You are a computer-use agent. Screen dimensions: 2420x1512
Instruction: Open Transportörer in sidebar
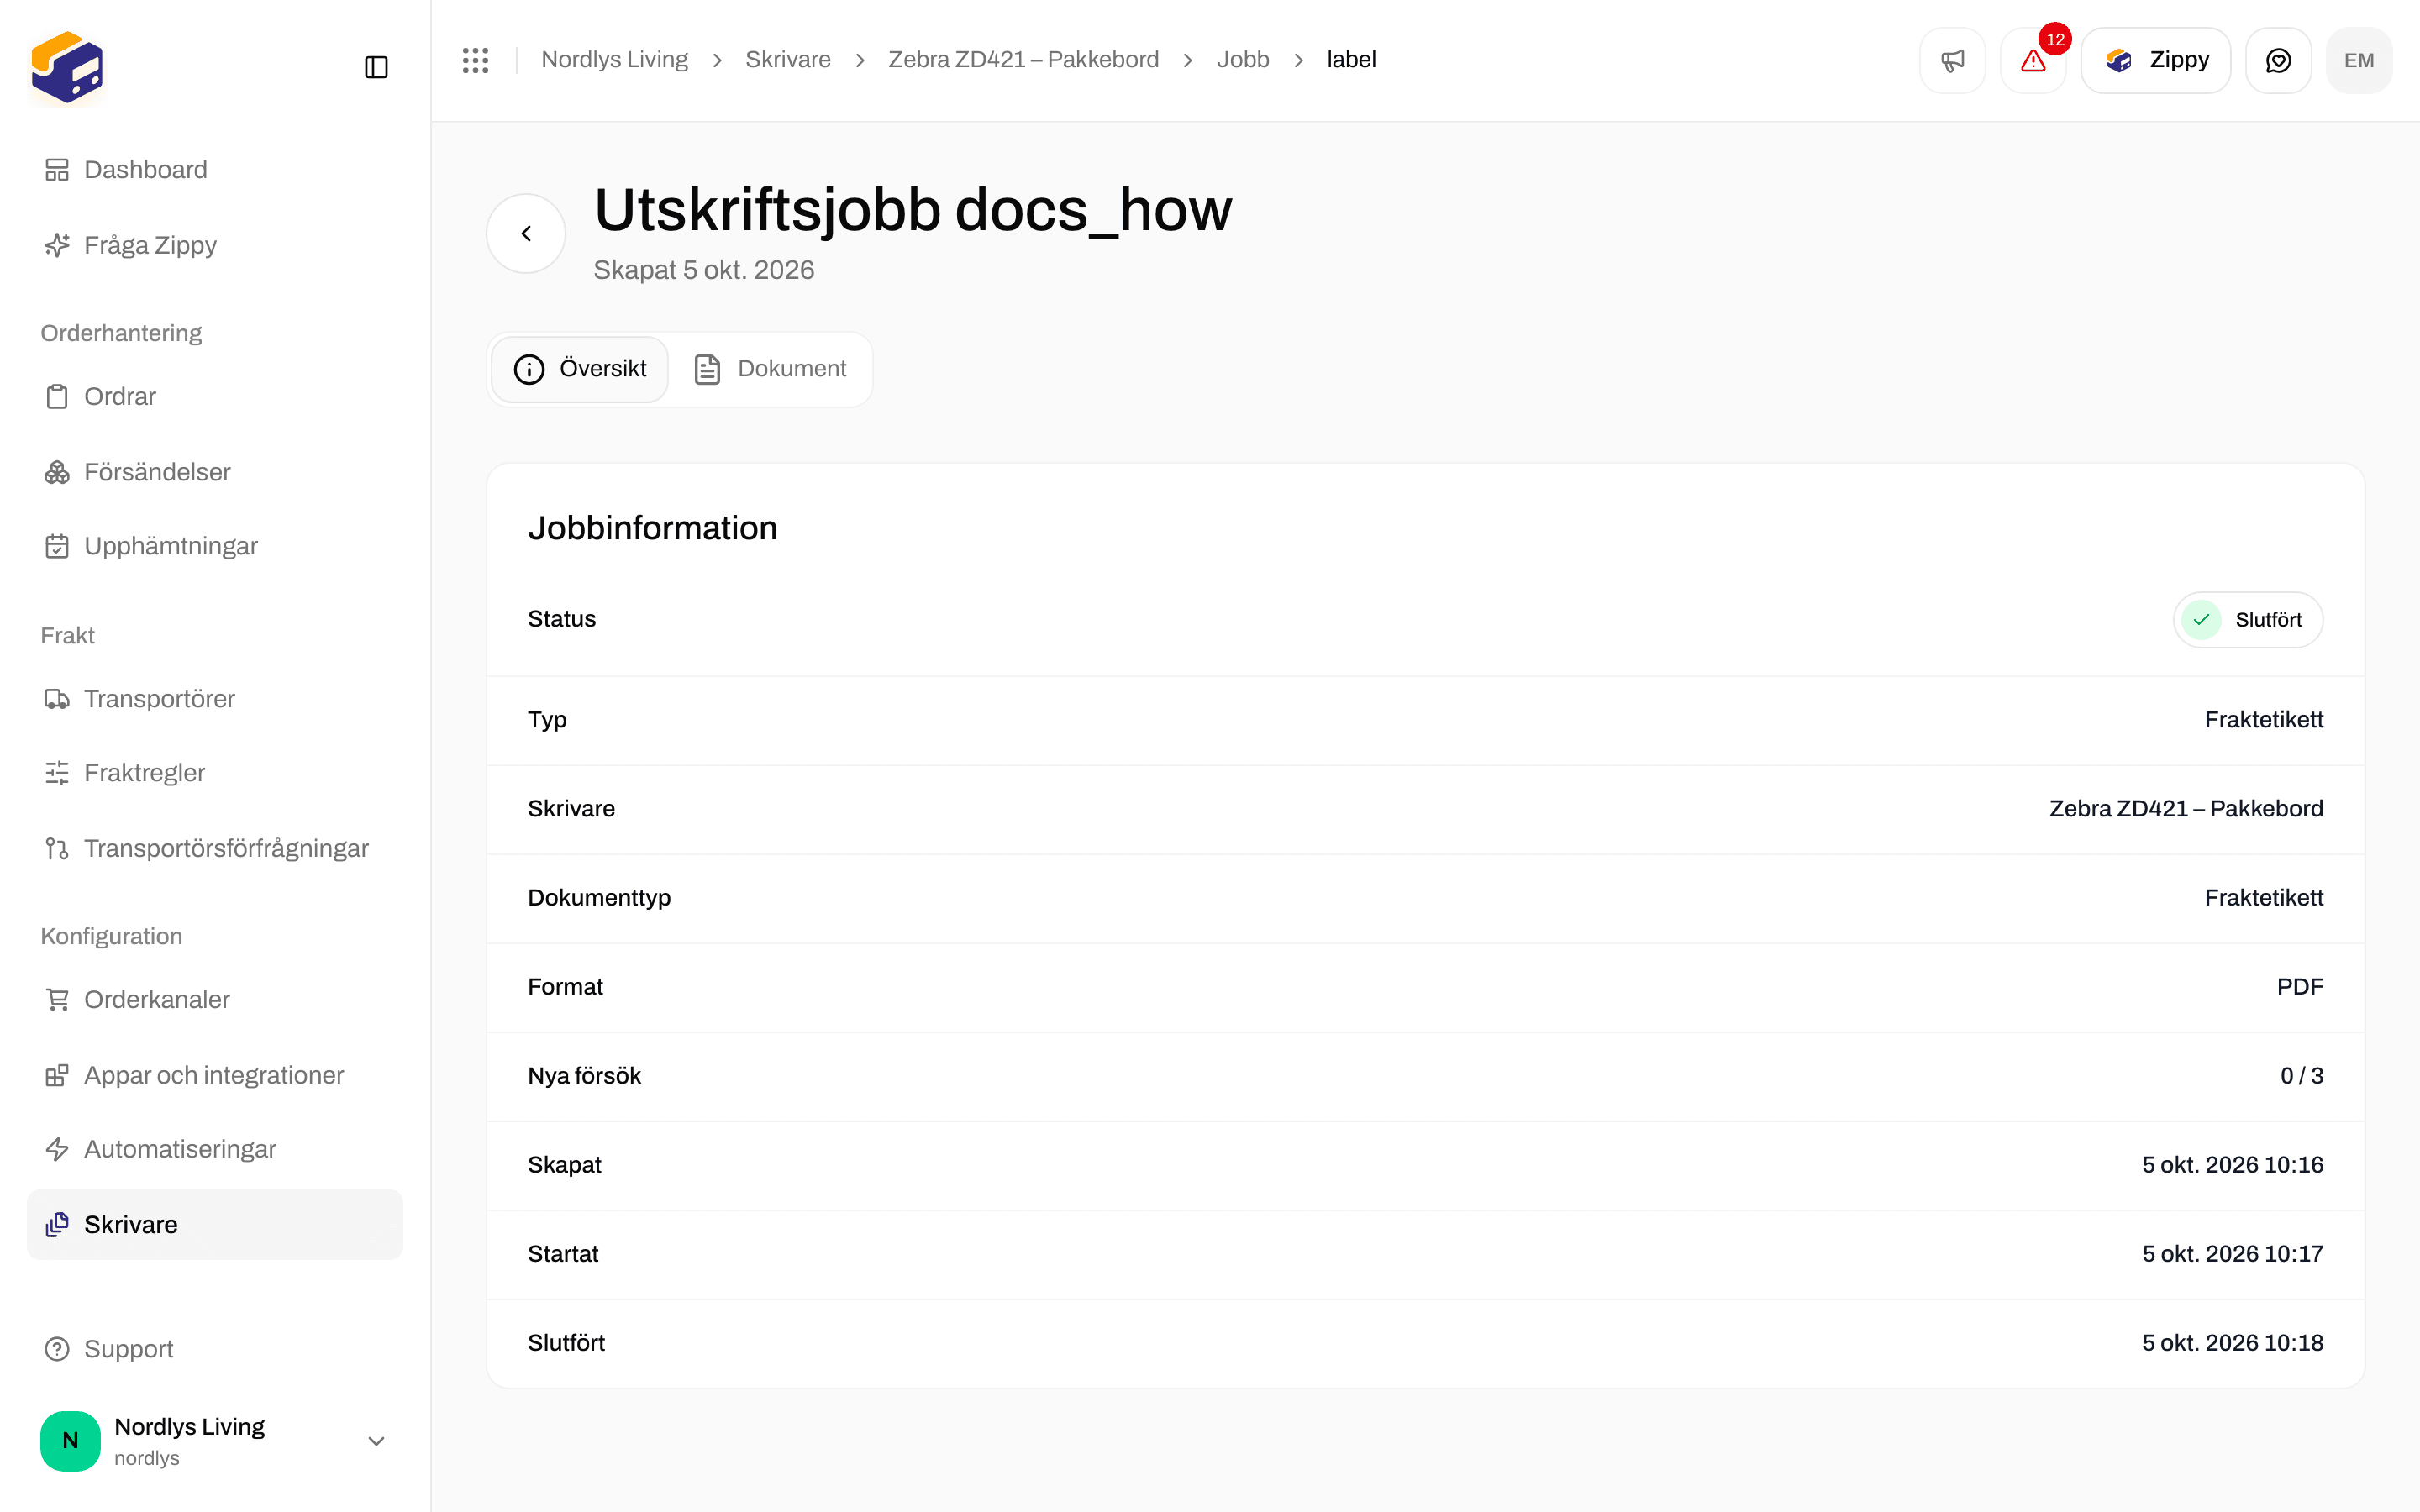point(215,699)
